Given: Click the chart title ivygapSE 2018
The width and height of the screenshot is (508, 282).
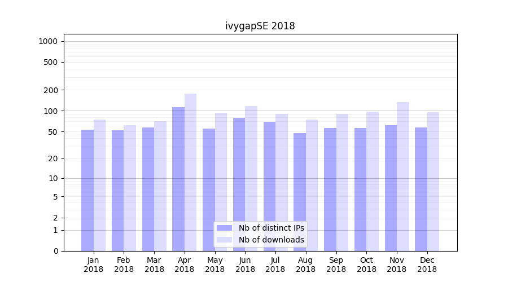Looking at the screenshot, I should click(x=260, y=26).
